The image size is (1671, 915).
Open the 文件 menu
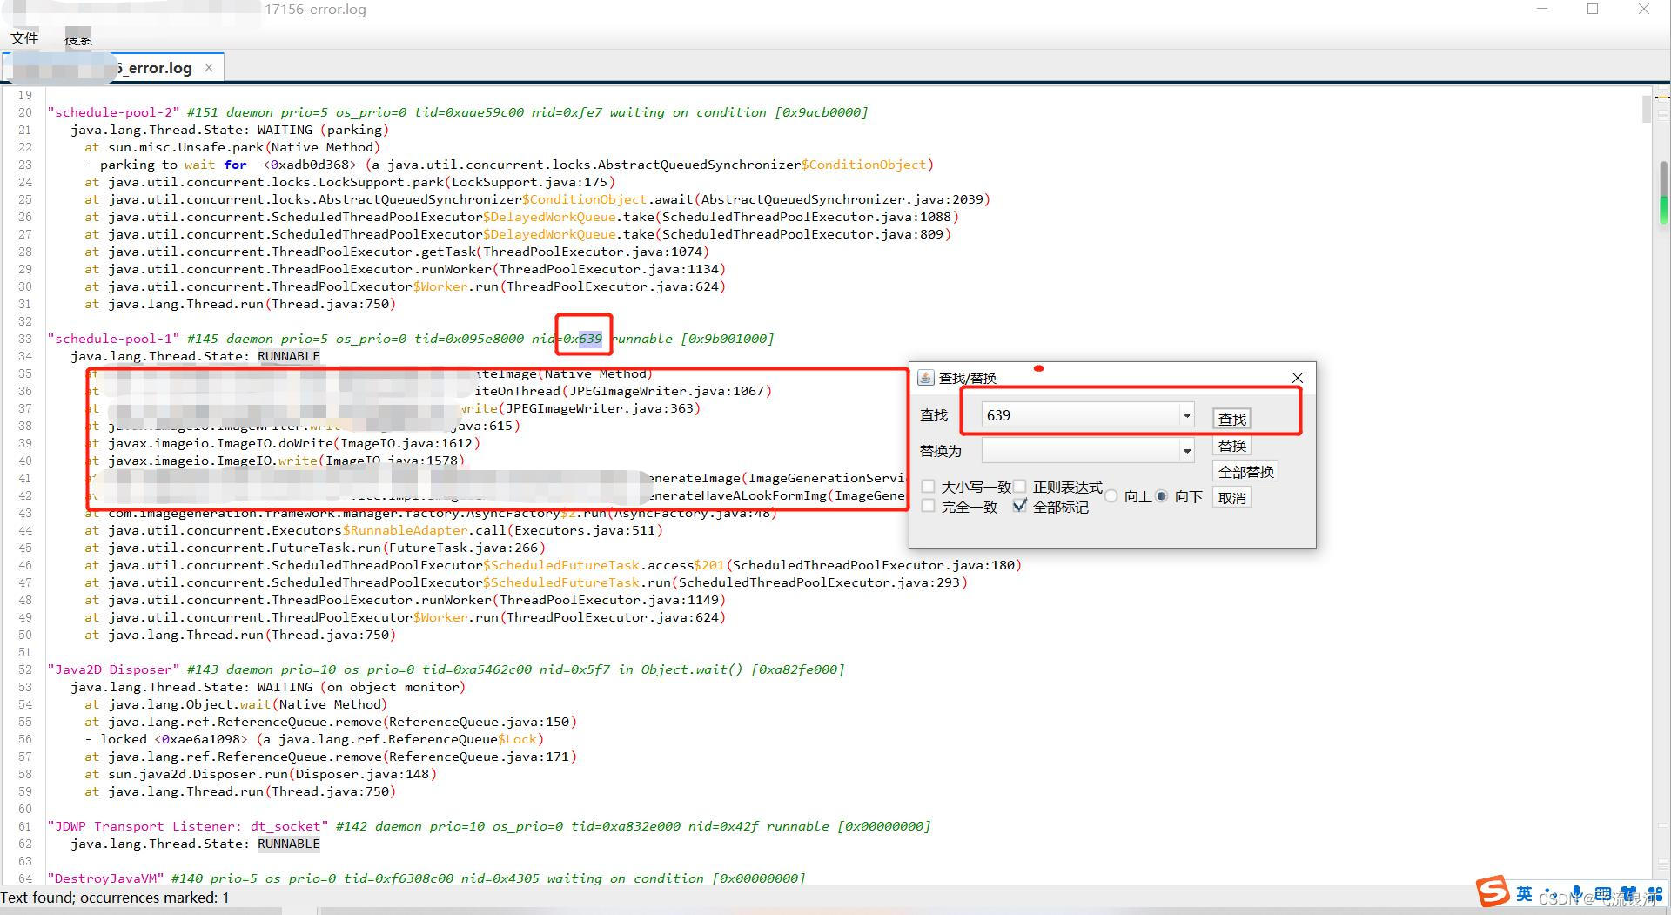[x=25, y=37]
